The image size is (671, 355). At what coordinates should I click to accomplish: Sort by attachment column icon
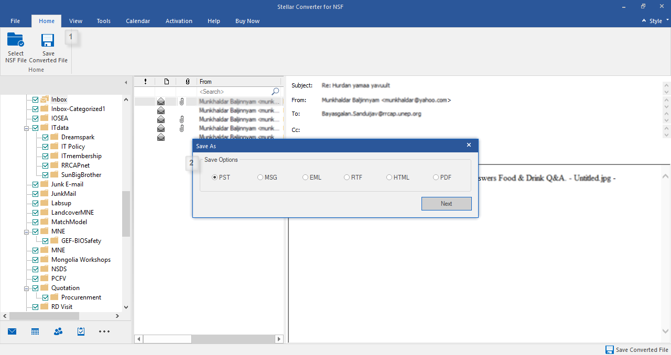(187, 82)
